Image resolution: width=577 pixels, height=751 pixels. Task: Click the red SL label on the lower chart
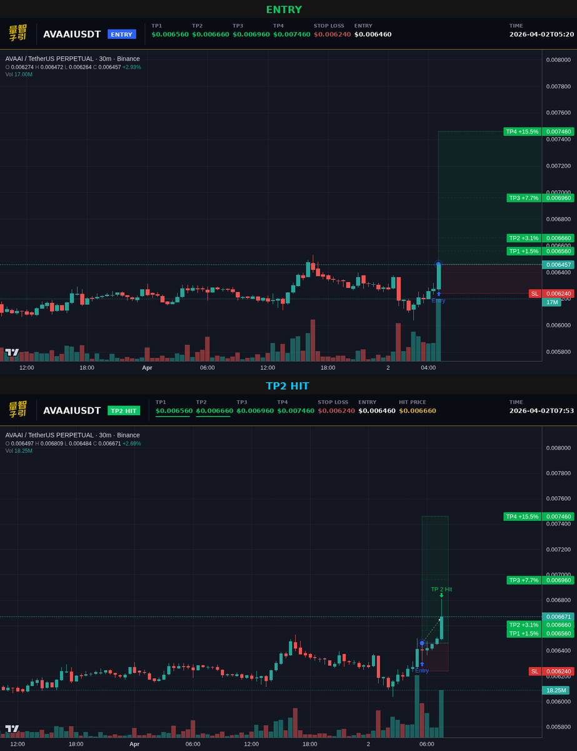tap(534, 672)
